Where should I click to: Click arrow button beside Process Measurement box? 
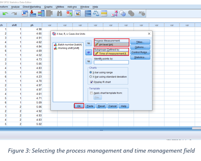[x=89, y=43]
